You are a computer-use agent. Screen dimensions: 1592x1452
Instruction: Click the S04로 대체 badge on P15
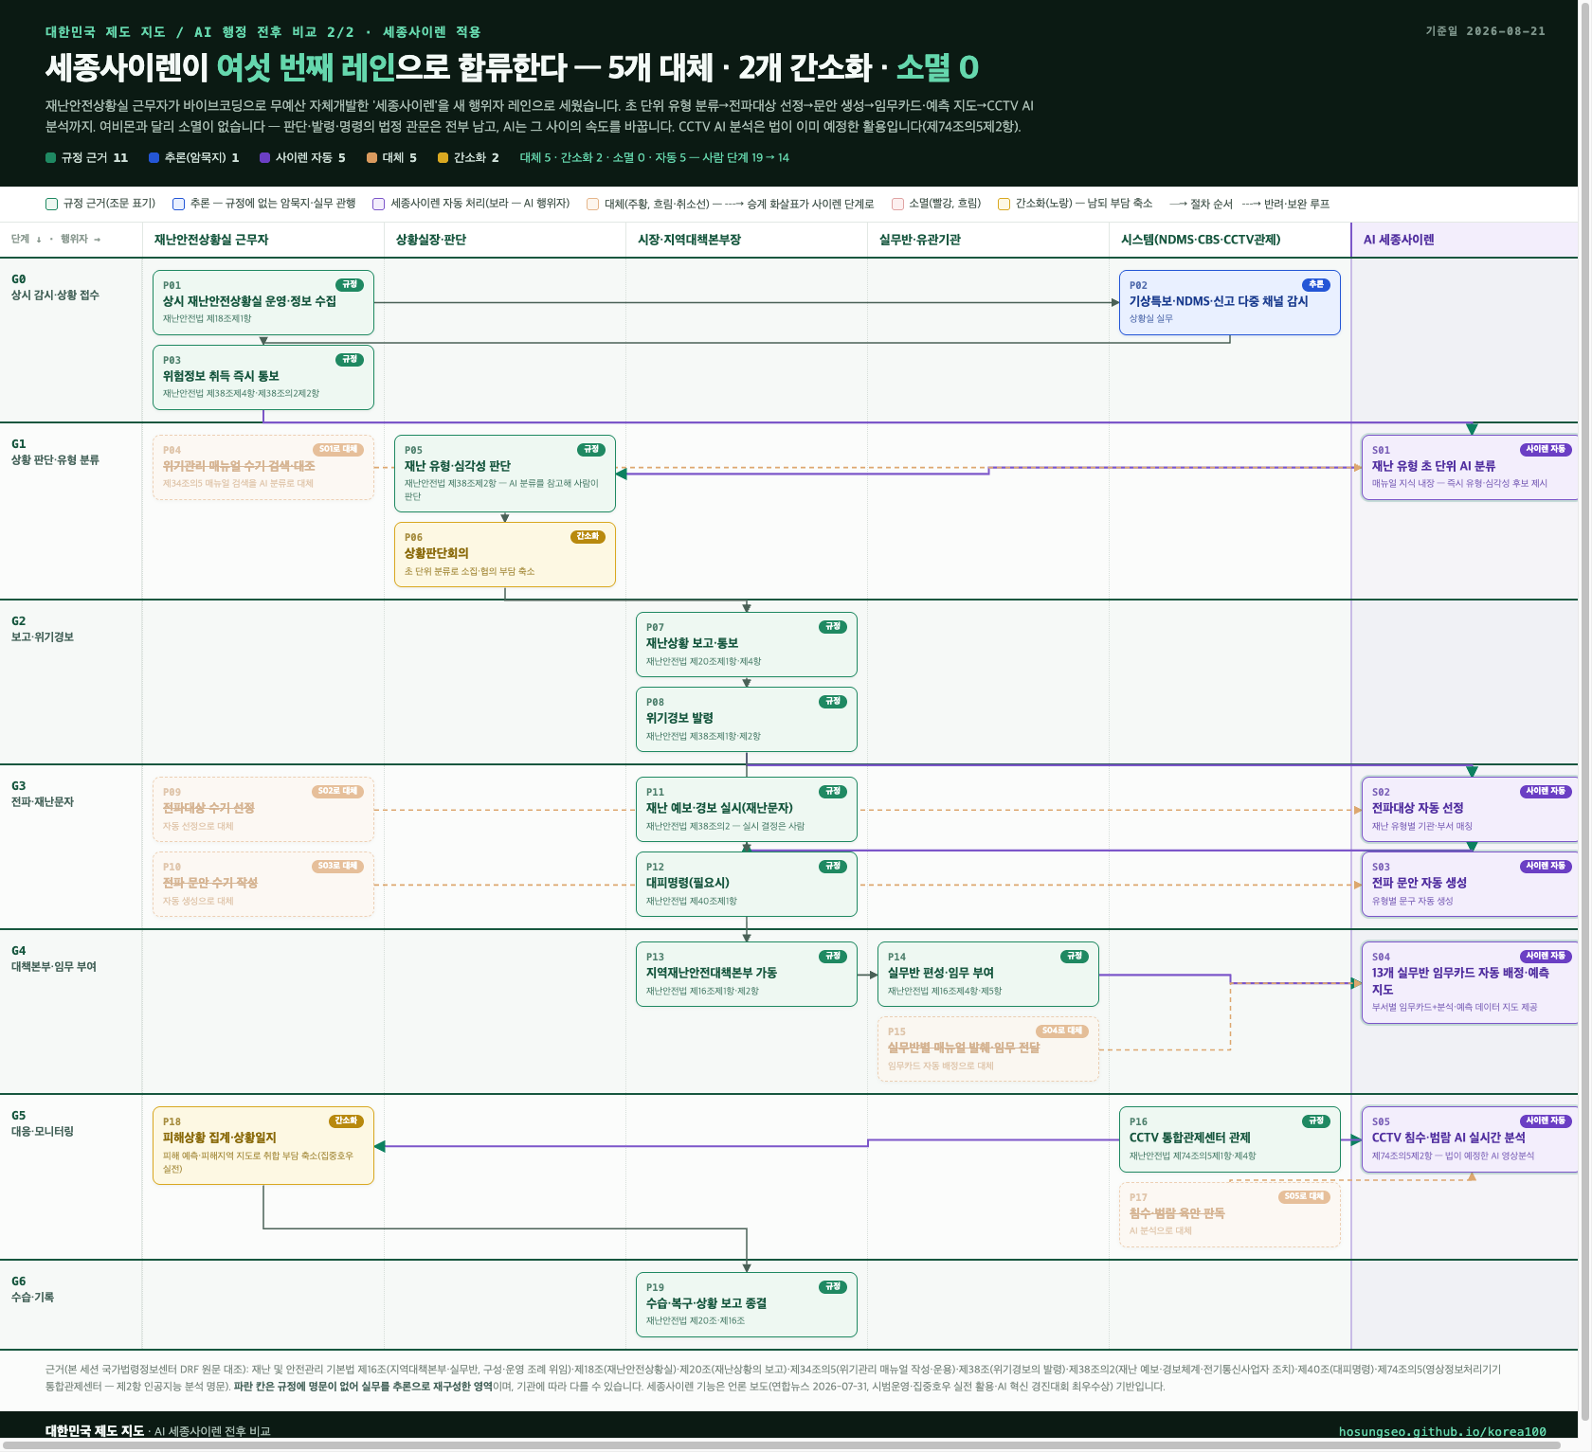(1062, 1031)
